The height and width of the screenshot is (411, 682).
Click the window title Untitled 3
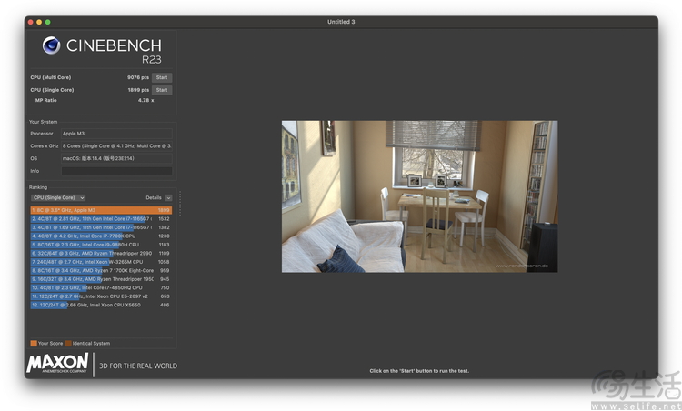pos(341,22)
